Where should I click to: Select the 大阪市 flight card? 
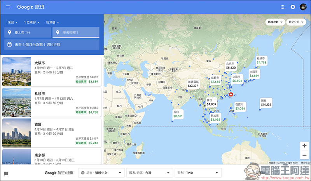52,72
